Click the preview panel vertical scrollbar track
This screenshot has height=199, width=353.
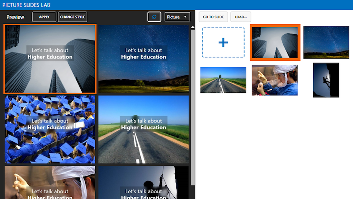pos(192,110)
